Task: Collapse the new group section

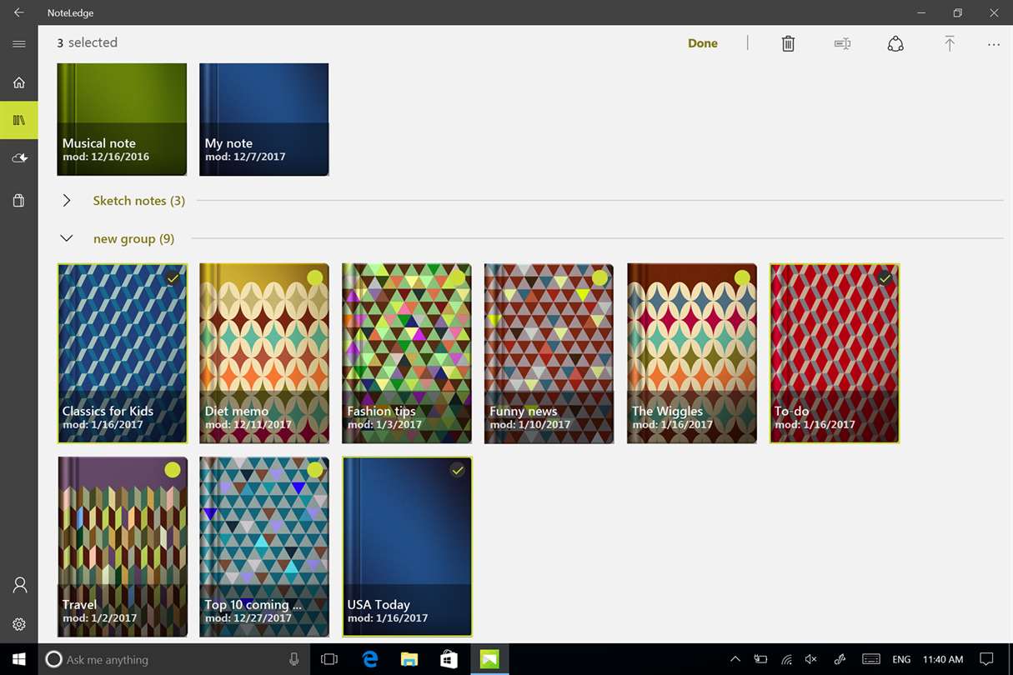Action: tap(67, 238)
